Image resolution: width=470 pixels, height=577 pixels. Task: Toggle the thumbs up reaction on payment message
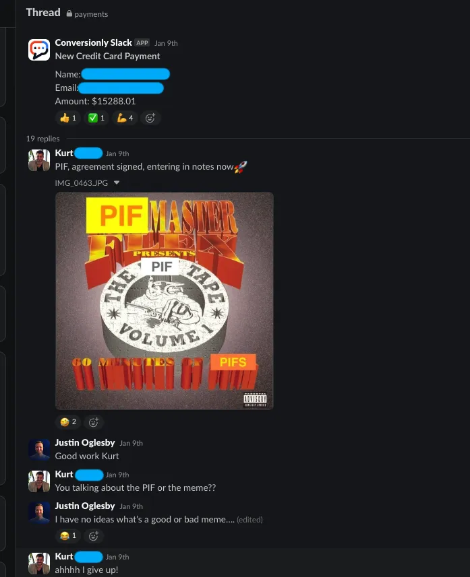68,118
